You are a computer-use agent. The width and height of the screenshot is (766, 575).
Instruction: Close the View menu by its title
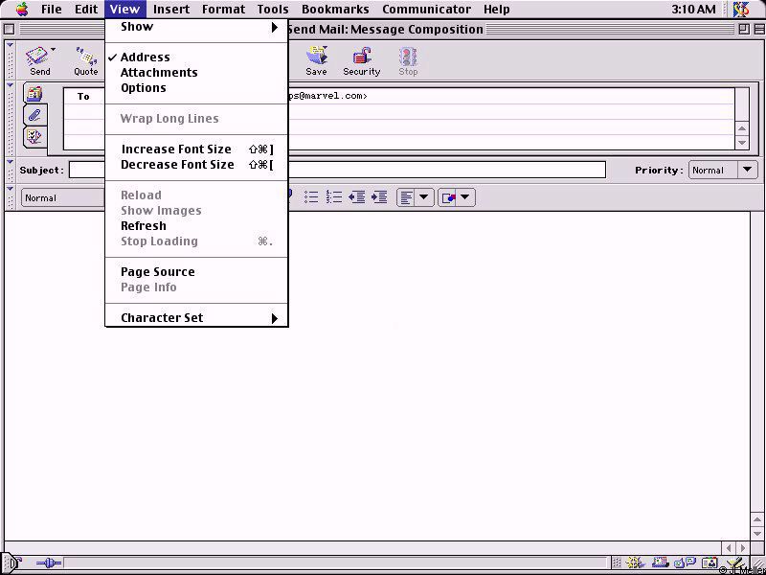(x=124, y=9)
